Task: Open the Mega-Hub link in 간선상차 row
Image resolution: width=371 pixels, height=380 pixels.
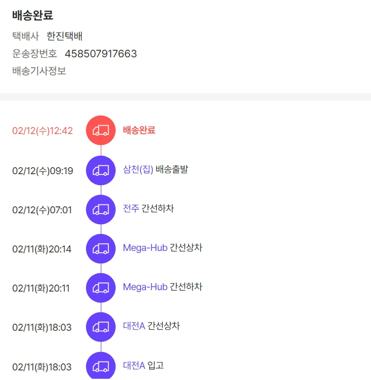Action: [x=145, y=248]
